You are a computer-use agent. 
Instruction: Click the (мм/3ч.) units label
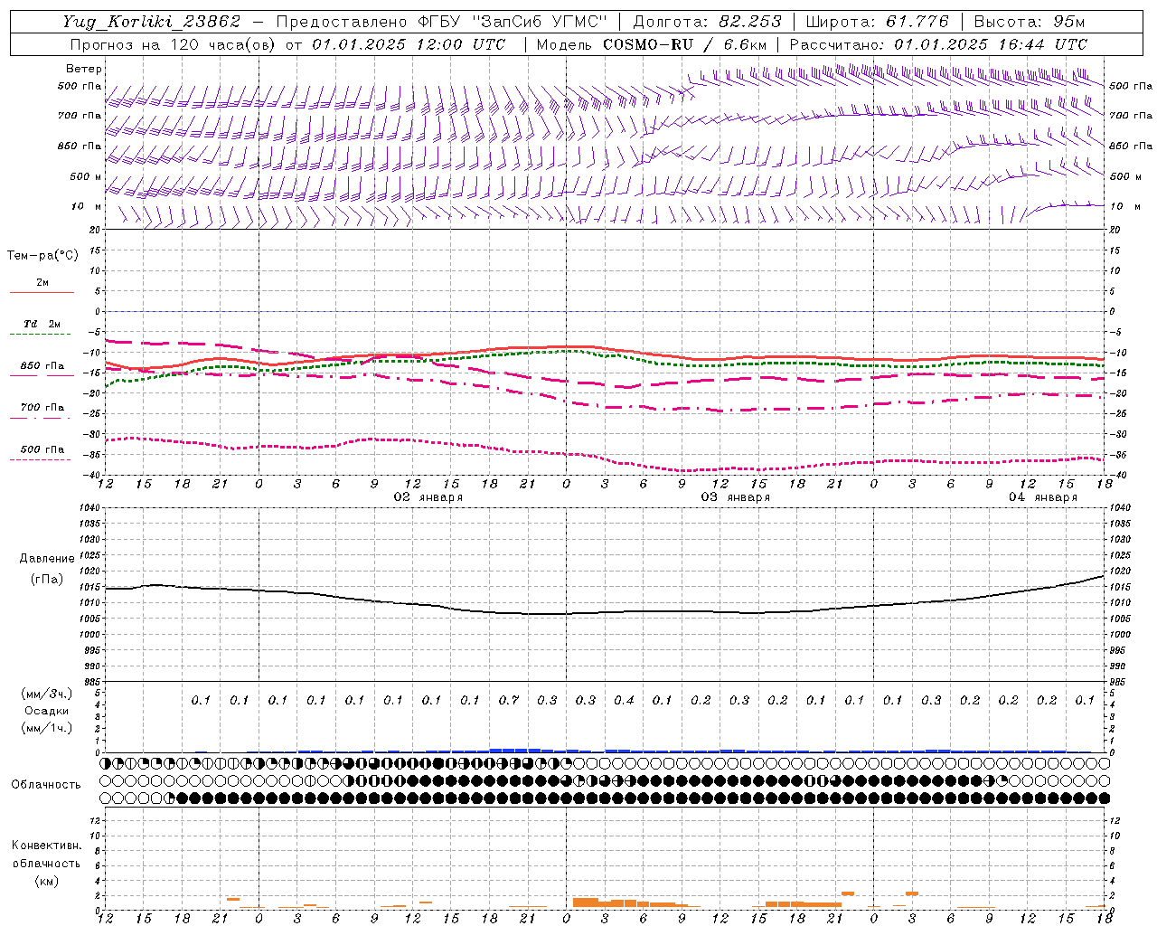(x=47, y=694)
